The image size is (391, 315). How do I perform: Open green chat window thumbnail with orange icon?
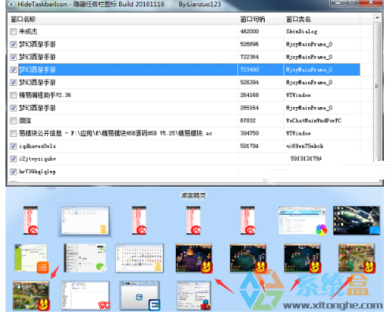coord(31,258)
